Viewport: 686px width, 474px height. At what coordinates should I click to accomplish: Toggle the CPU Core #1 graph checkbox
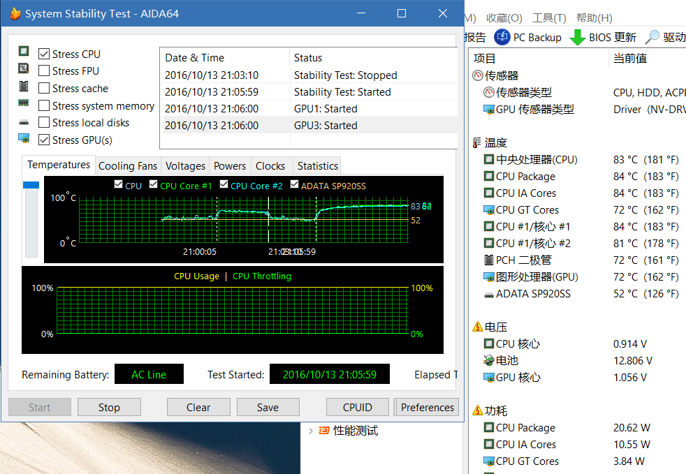(153, 184)
